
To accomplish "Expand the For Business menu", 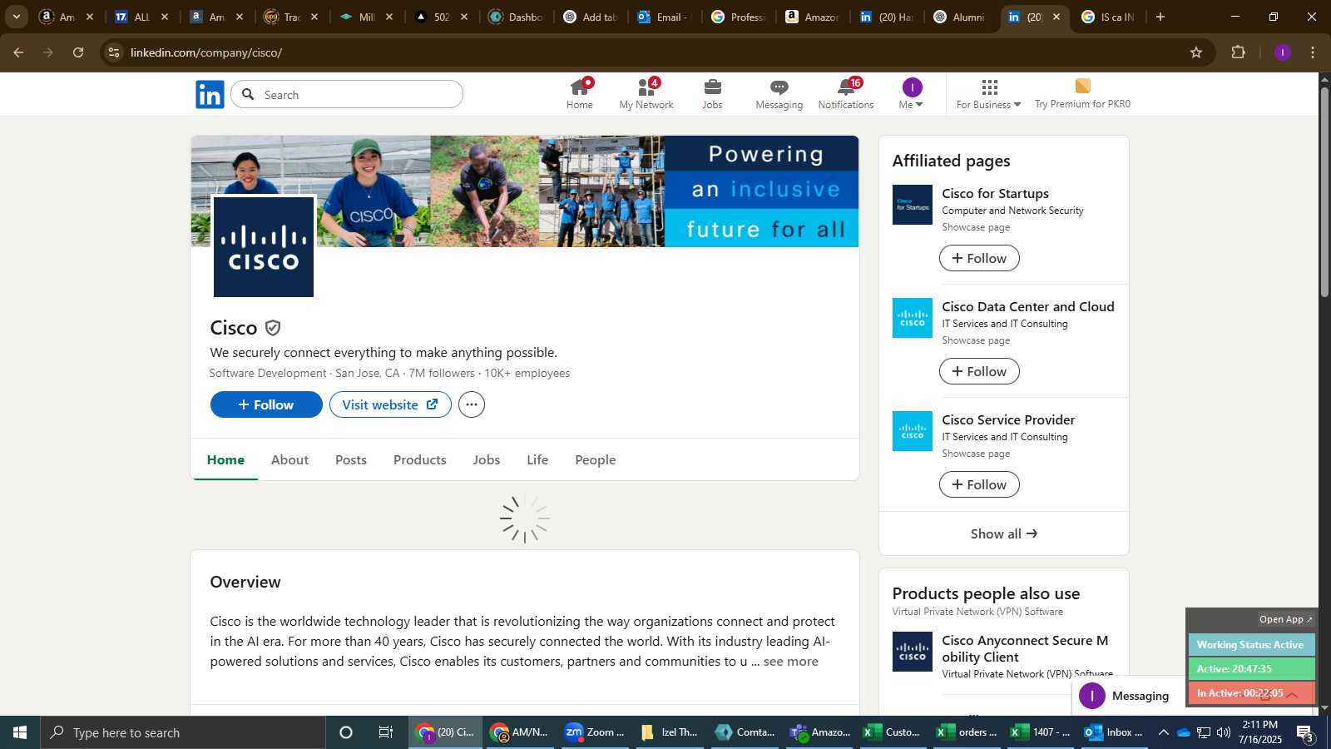I will (988, 94).
